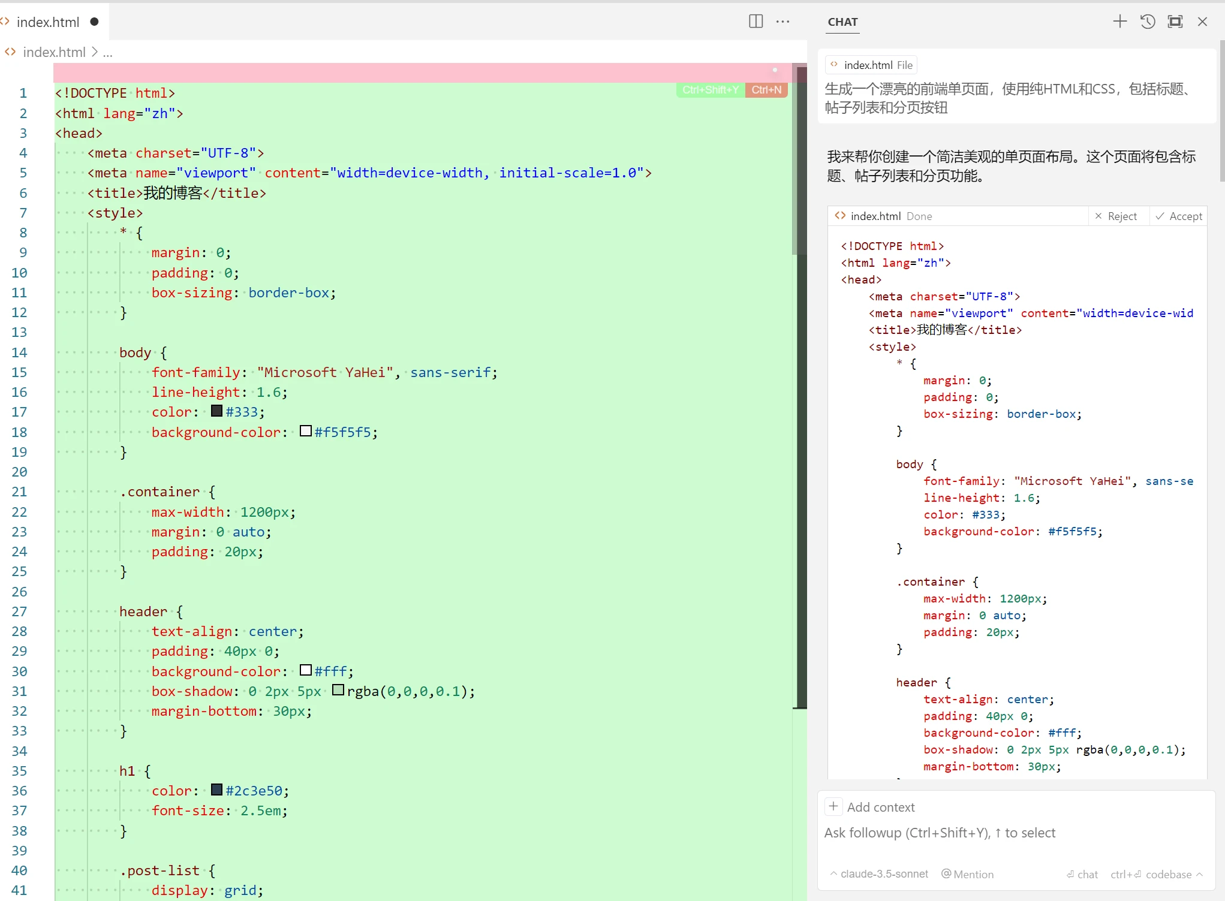Open the #333 color swatch on line 17

click(216, 411)
